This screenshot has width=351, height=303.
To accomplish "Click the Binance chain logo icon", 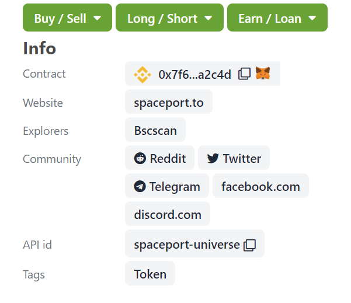I will pyautogui.click(x=143, y=75).
